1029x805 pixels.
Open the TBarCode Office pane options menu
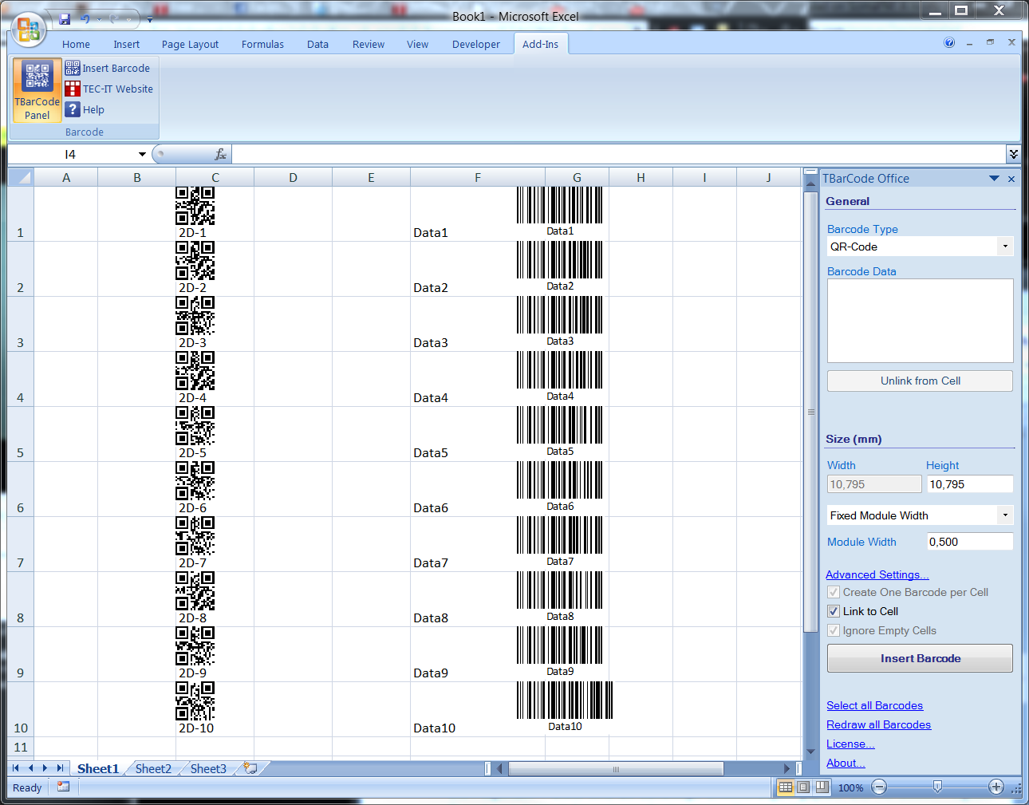[994, 179]
